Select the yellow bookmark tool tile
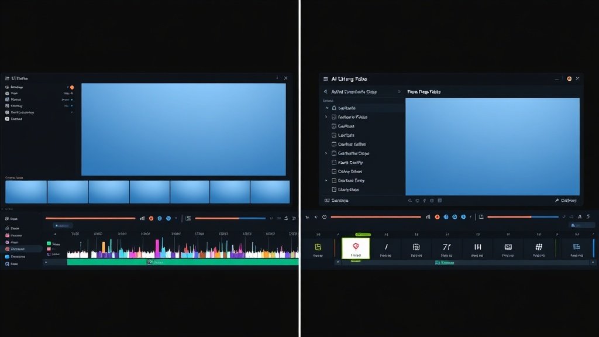 [x=318, y=249]
